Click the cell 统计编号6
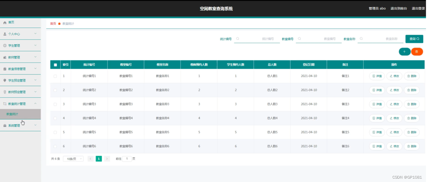 (89, 146)
